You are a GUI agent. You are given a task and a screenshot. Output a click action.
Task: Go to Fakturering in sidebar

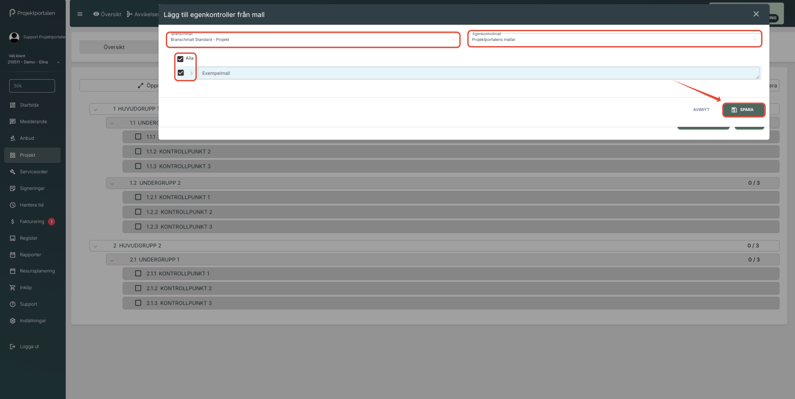tap(32, 221)
